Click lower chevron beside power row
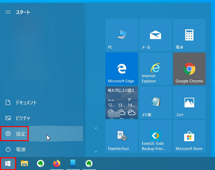Screen dimensions: 215x170 (x=96, y=151)
